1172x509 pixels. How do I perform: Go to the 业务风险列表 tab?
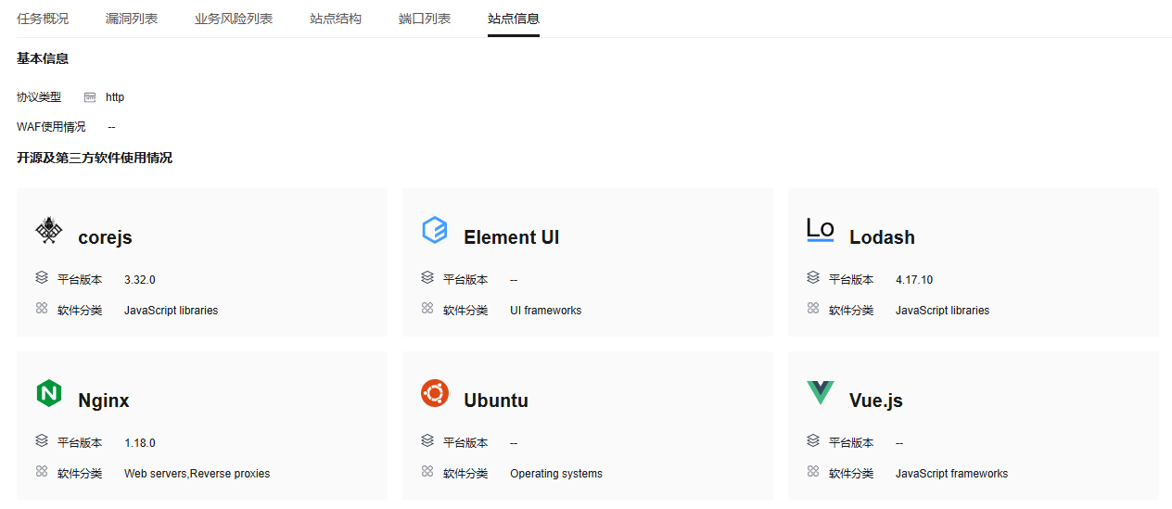coord(234,19)
